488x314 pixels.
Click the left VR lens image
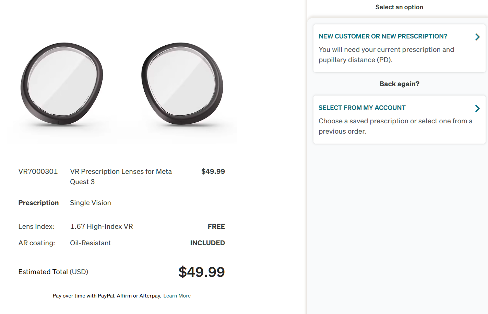click(62, 83)
